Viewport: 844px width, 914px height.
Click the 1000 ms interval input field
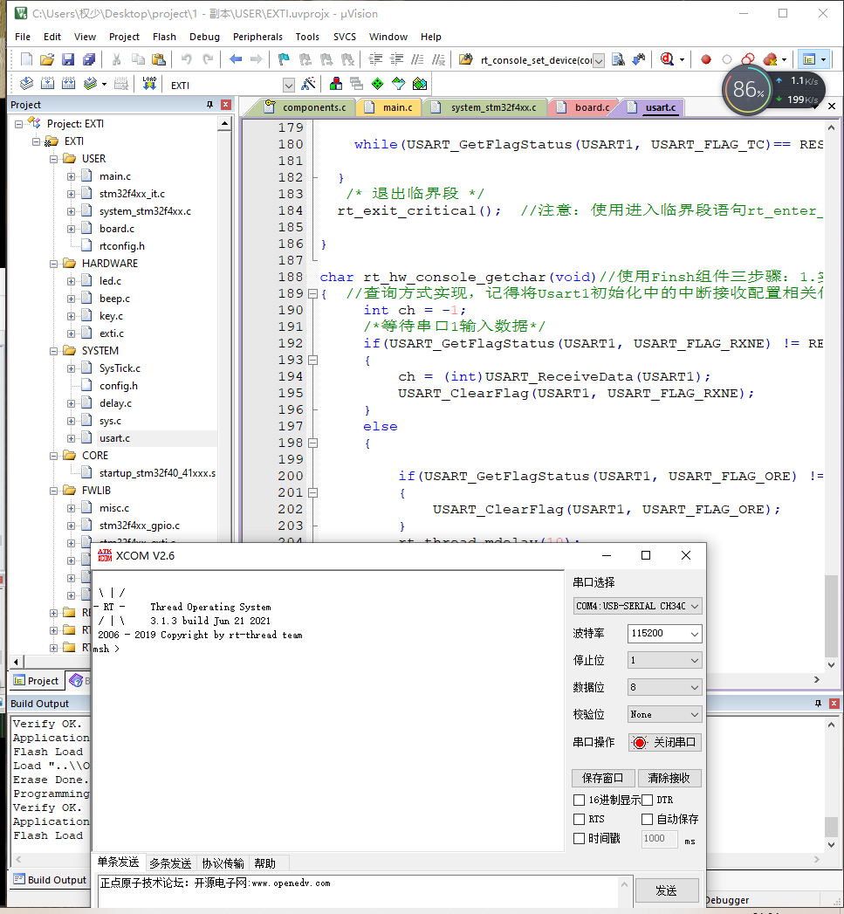click(x=659, y=838)
